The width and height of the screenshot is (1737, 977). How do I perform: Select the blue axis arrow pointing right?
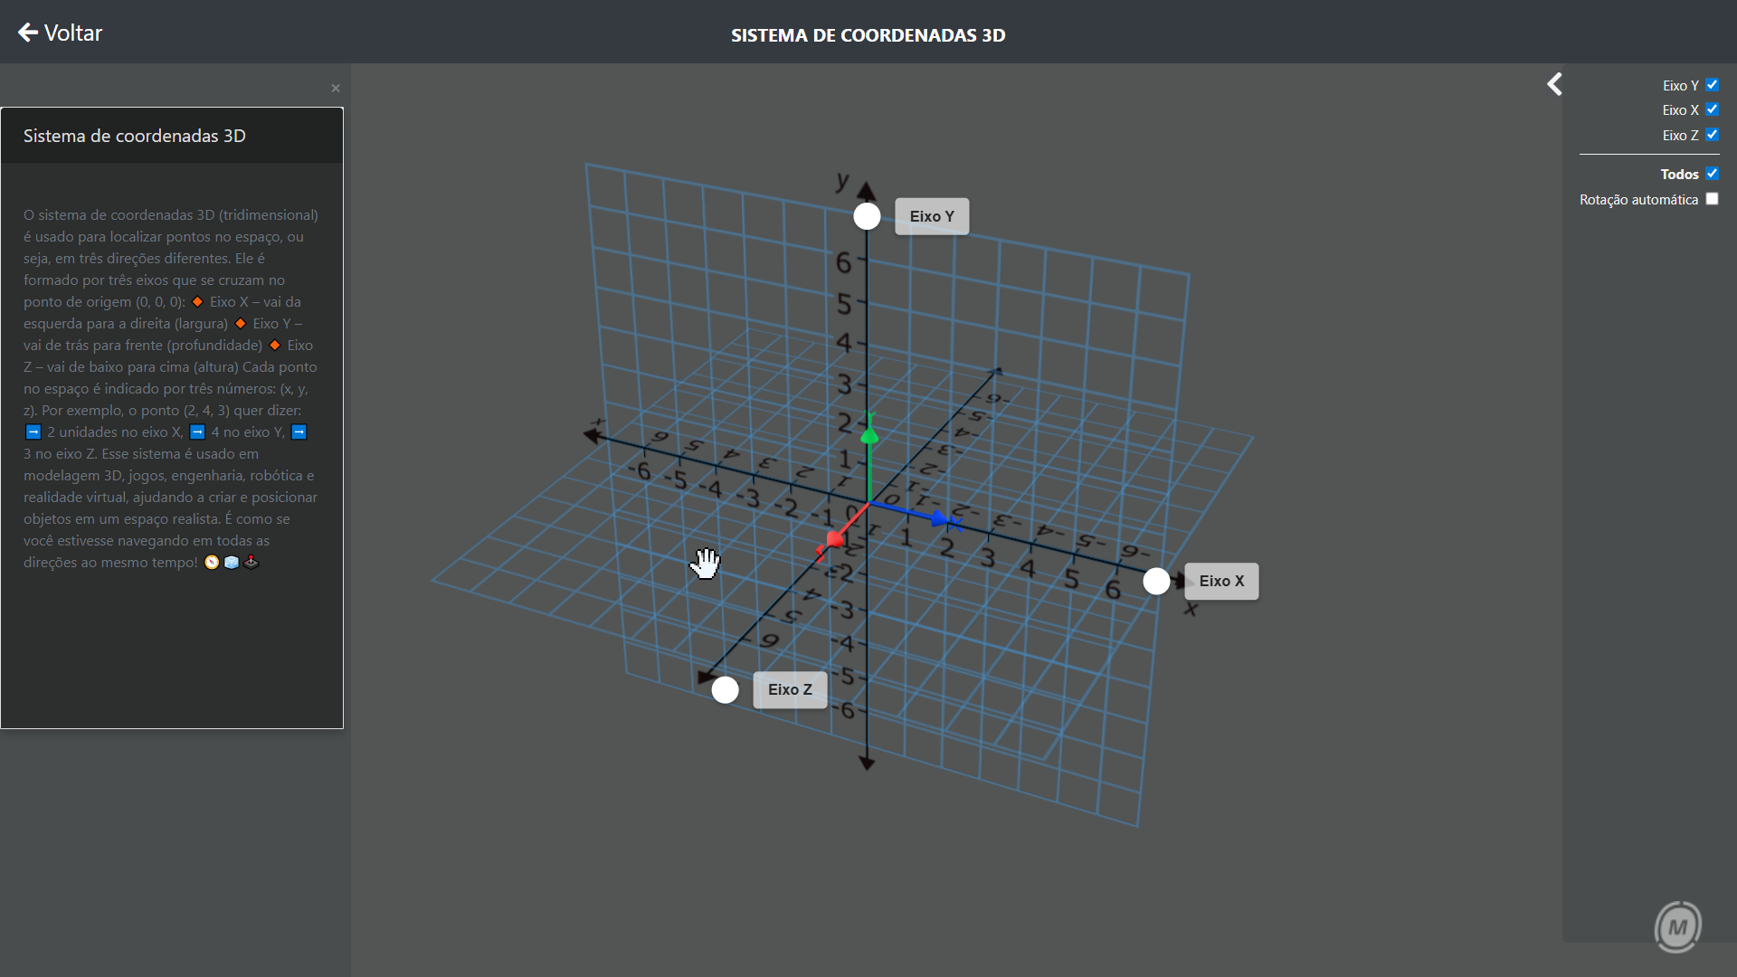(938, 520)
